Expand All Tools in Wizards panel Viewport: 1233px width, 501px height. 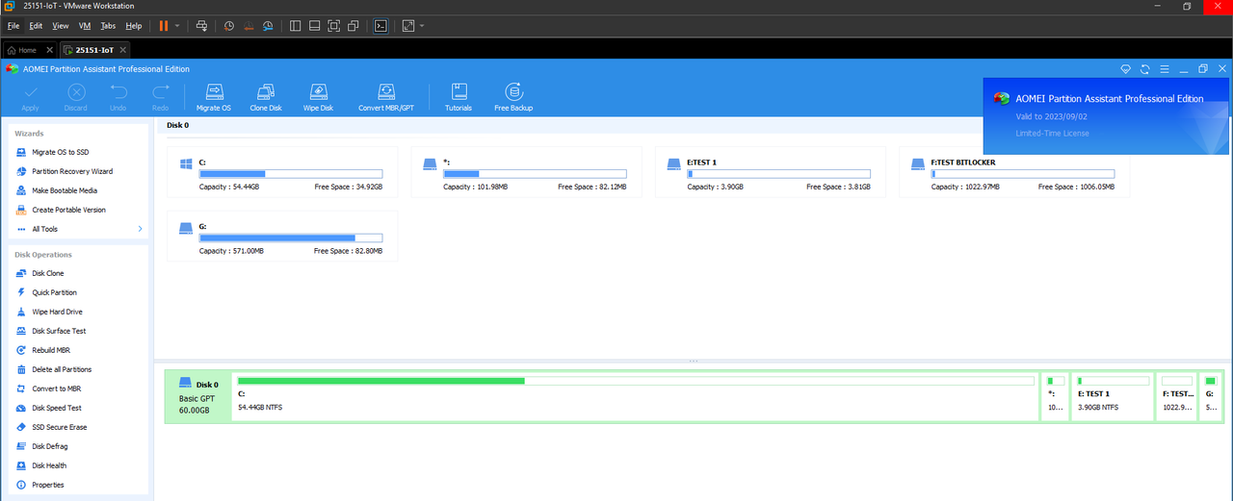coord(79,229)
